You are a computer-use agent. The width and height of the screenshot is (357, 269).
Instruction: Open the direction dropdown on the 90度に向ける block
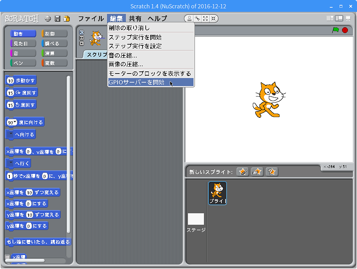pyautogui.click(x=15, y=122)
